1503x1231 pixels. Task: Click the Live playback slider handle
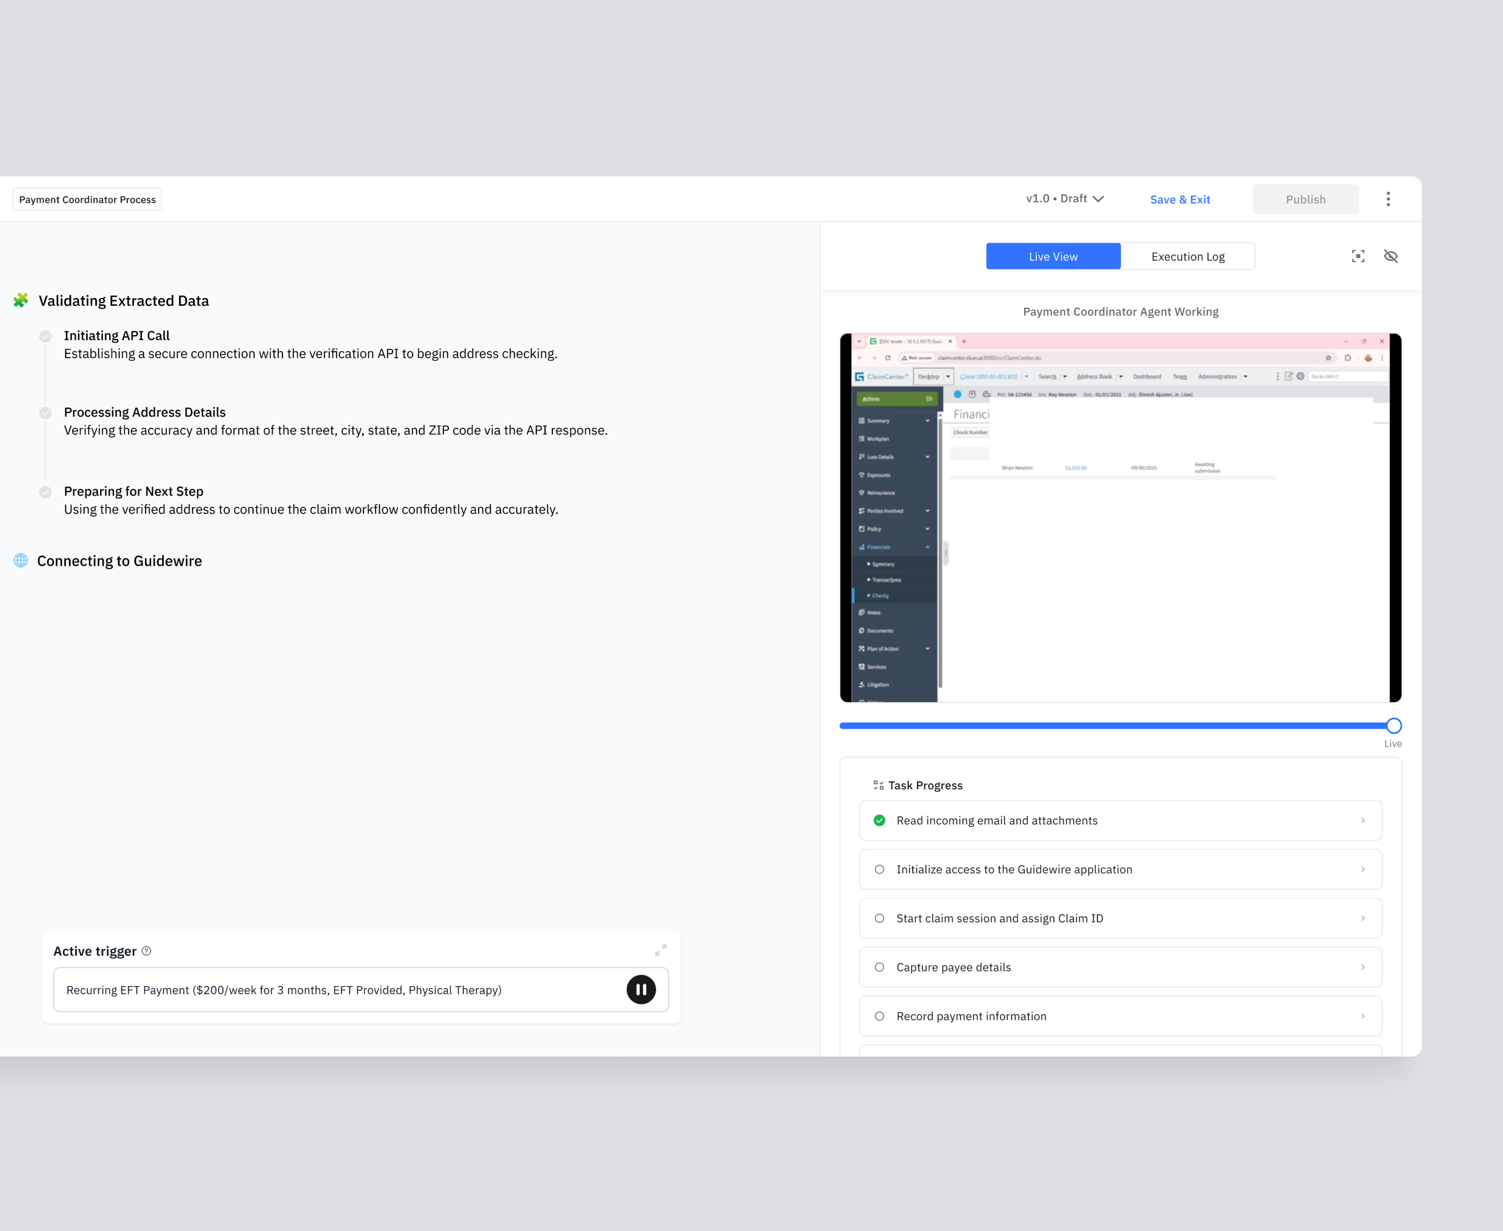point(1393,726)
